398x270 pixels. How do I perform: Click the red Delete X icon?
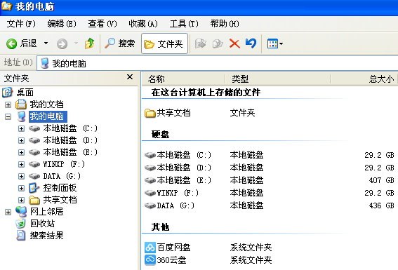click(x=234, y=43)
